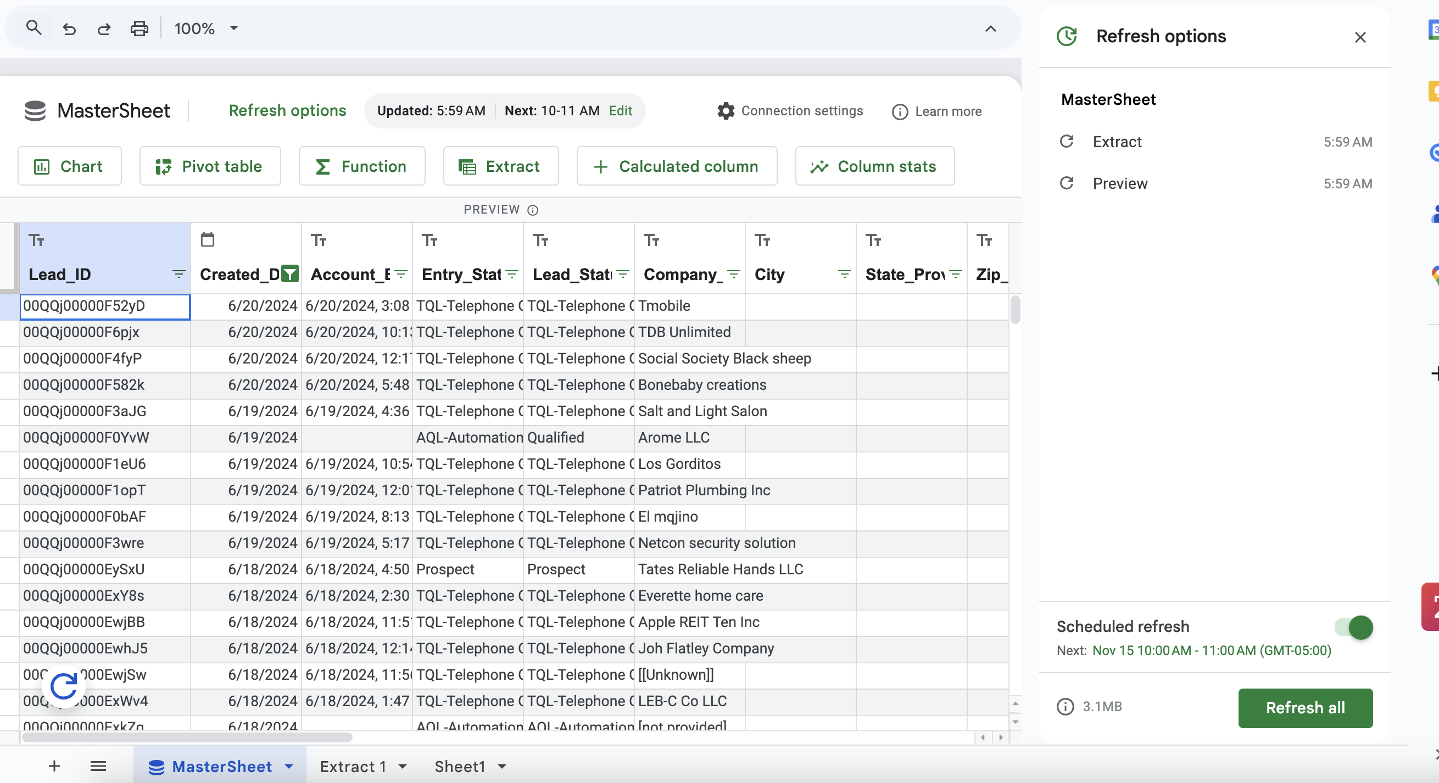This screenshot has height=783, width=1439.
Task: Switch to the Sheet1 tab
Action: tap(460, 766)
